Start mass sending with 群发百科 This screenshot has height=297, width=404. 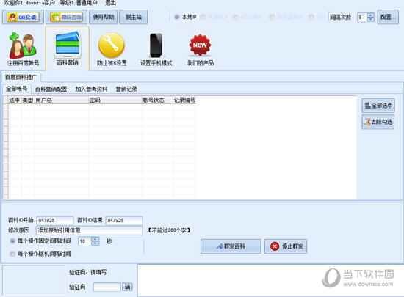(231, 246)
